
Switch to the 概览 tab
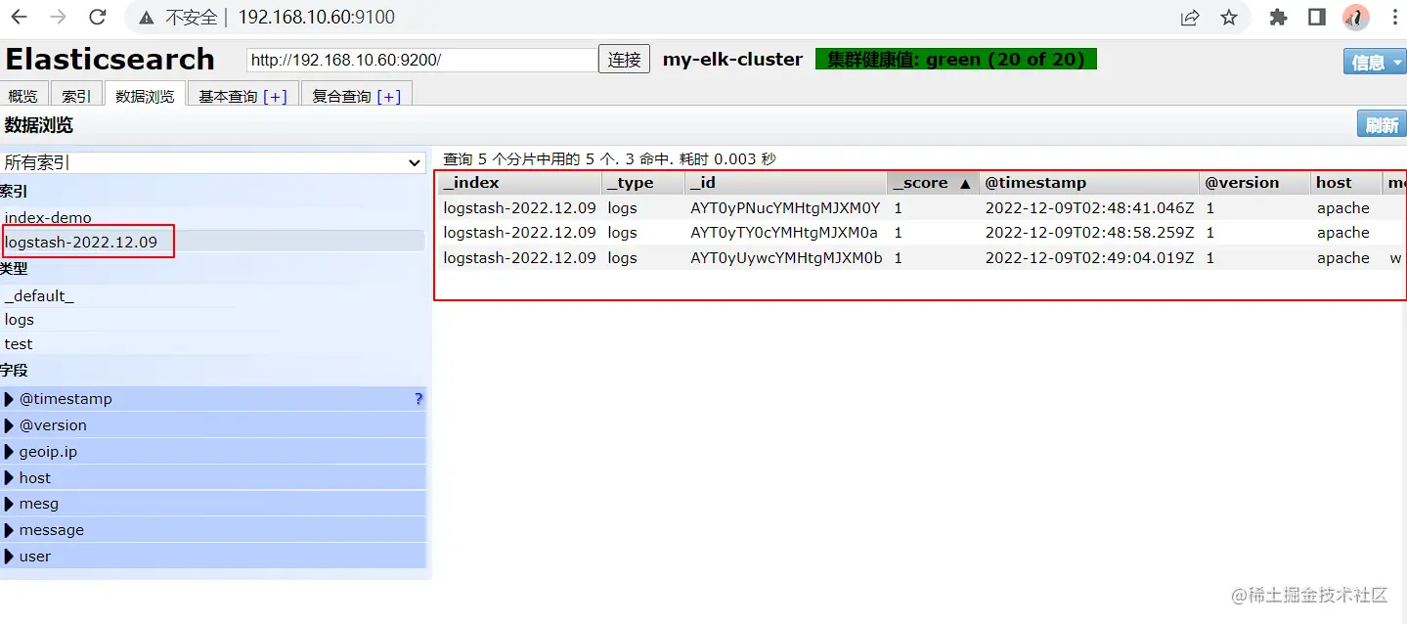click(x=23, y=94)
